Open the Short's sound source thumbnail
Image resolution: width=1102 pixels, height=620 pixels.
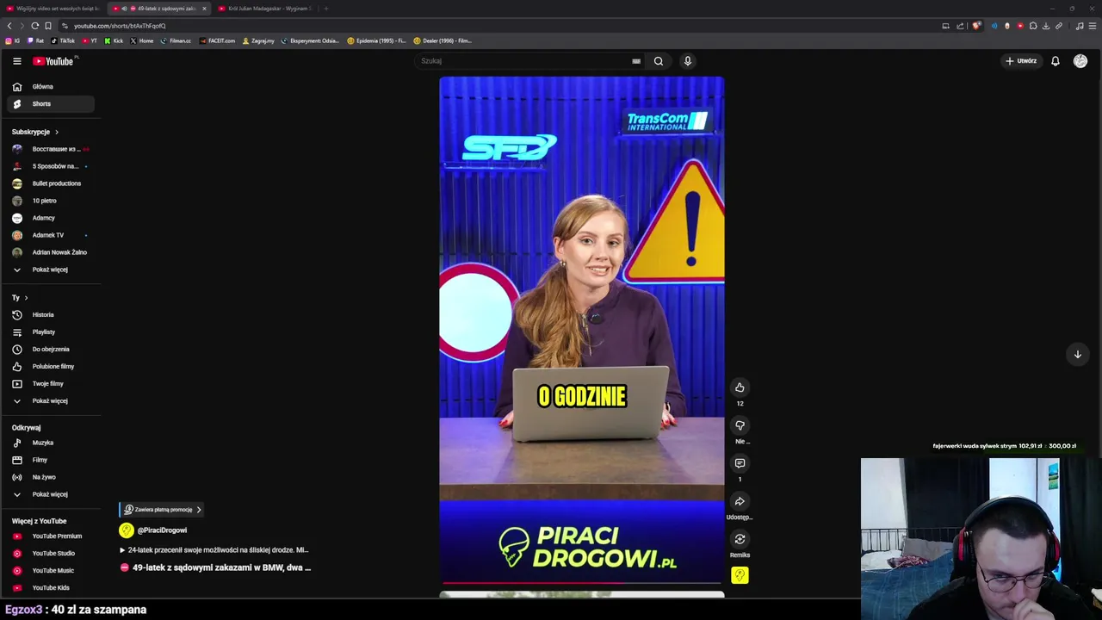click(740, 575)
